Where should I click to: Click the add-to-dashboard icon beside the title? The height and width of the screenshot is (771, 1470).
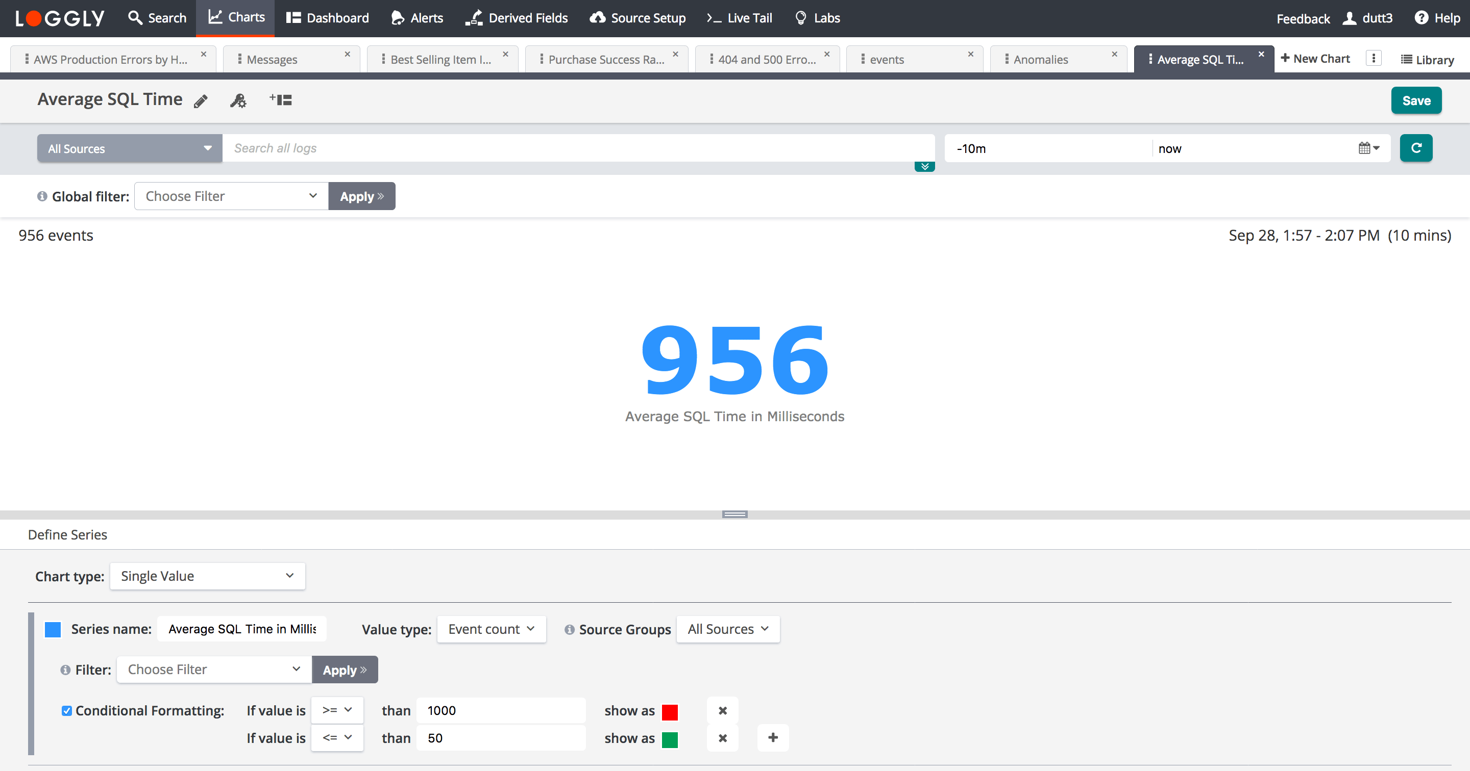281,100
